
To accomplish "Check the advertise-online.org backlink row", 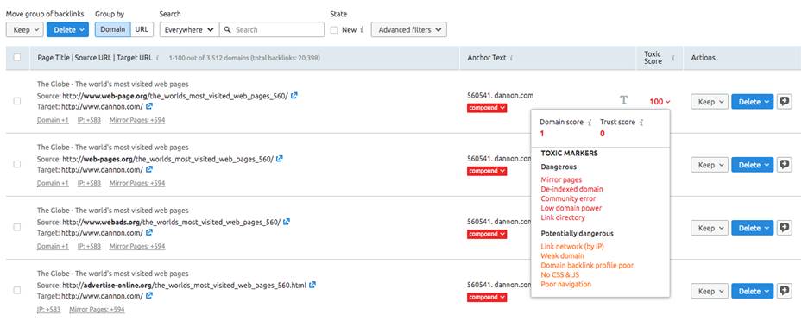I will coord(17,290).
